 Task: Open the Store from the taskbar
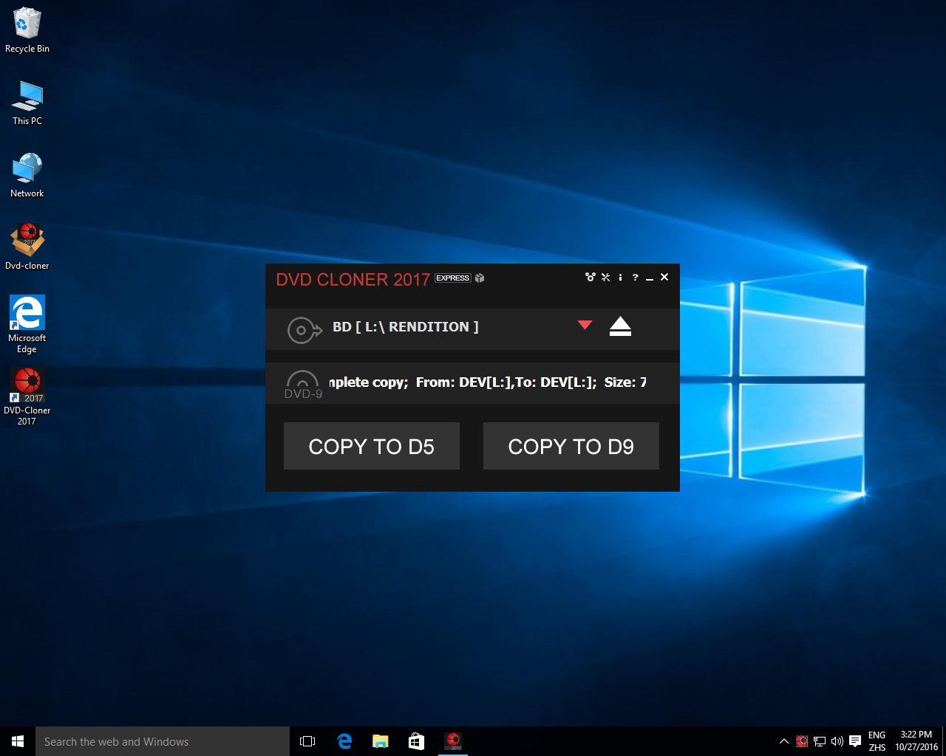click(x=416, y=741)
